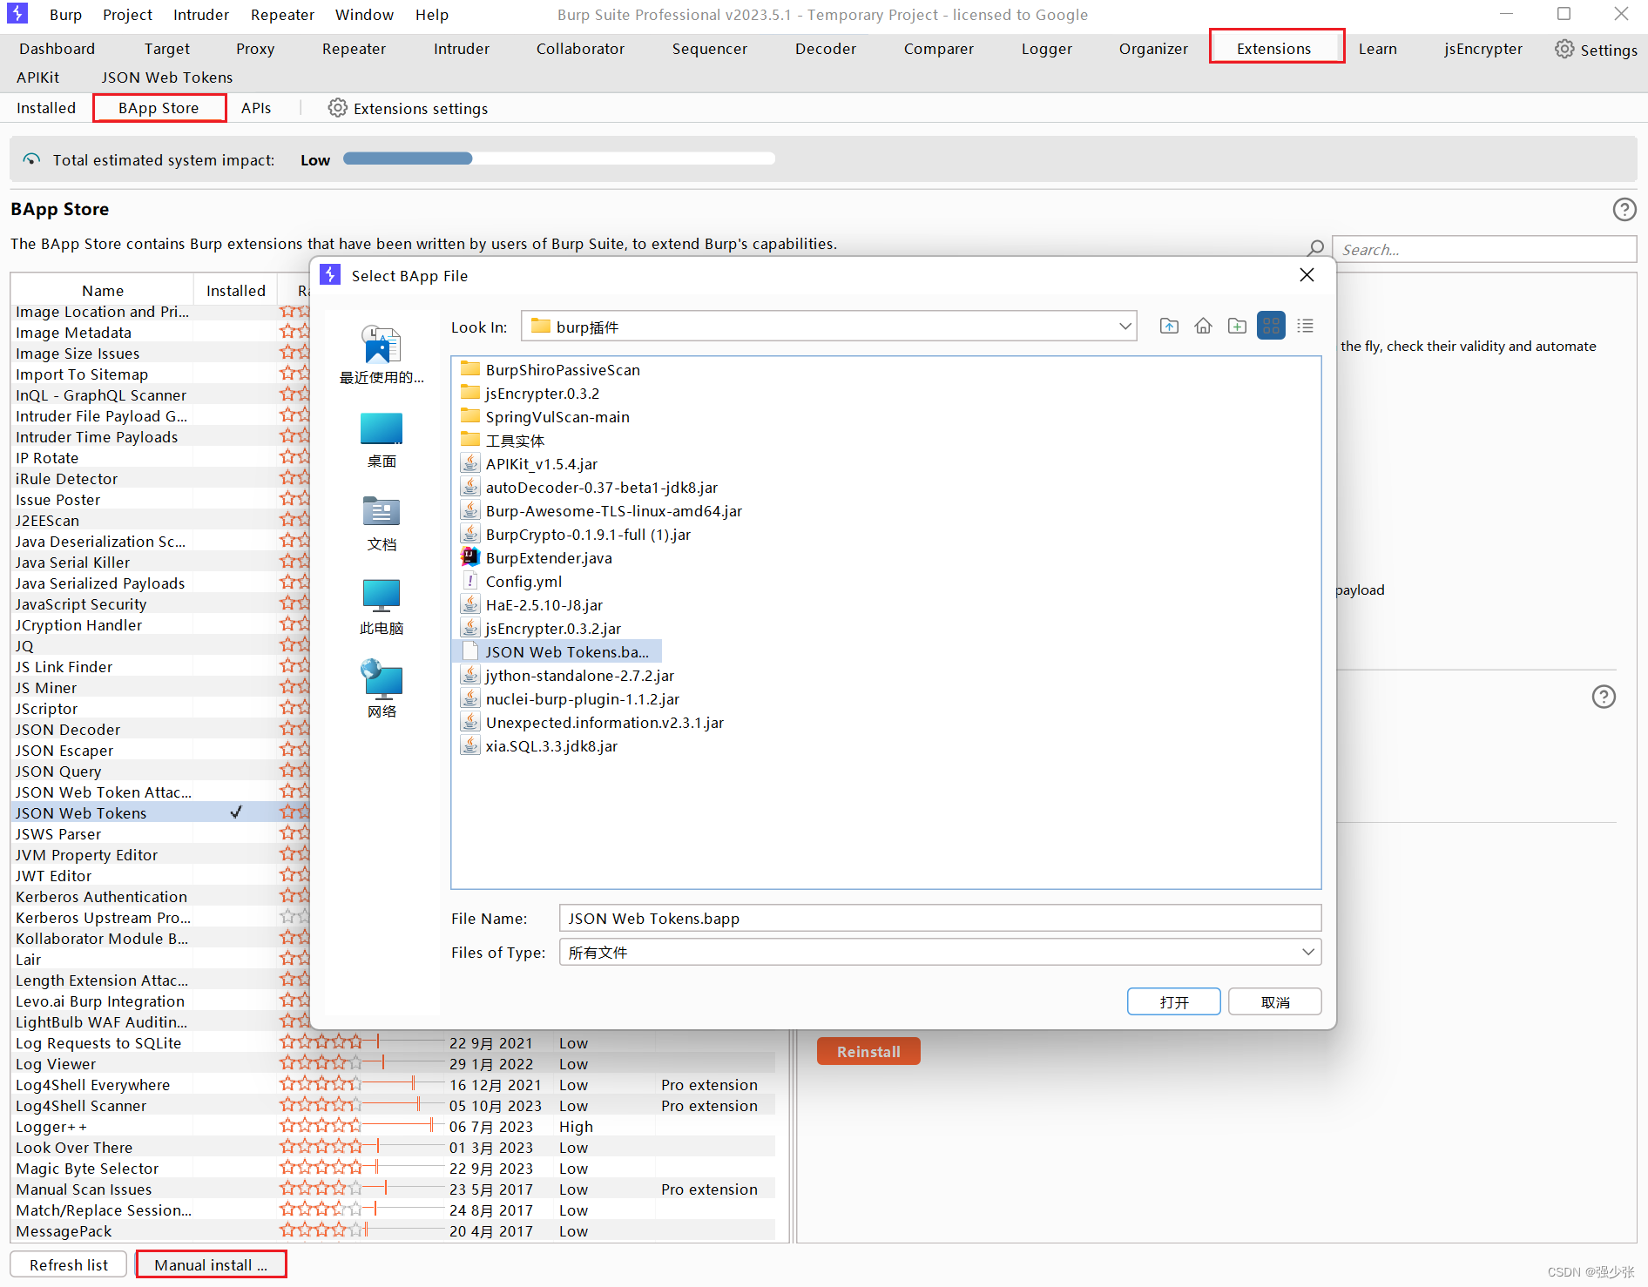Open Recently Used location in sidebar
Viewport: 1648px width, 1287px height.
[382, 355]
